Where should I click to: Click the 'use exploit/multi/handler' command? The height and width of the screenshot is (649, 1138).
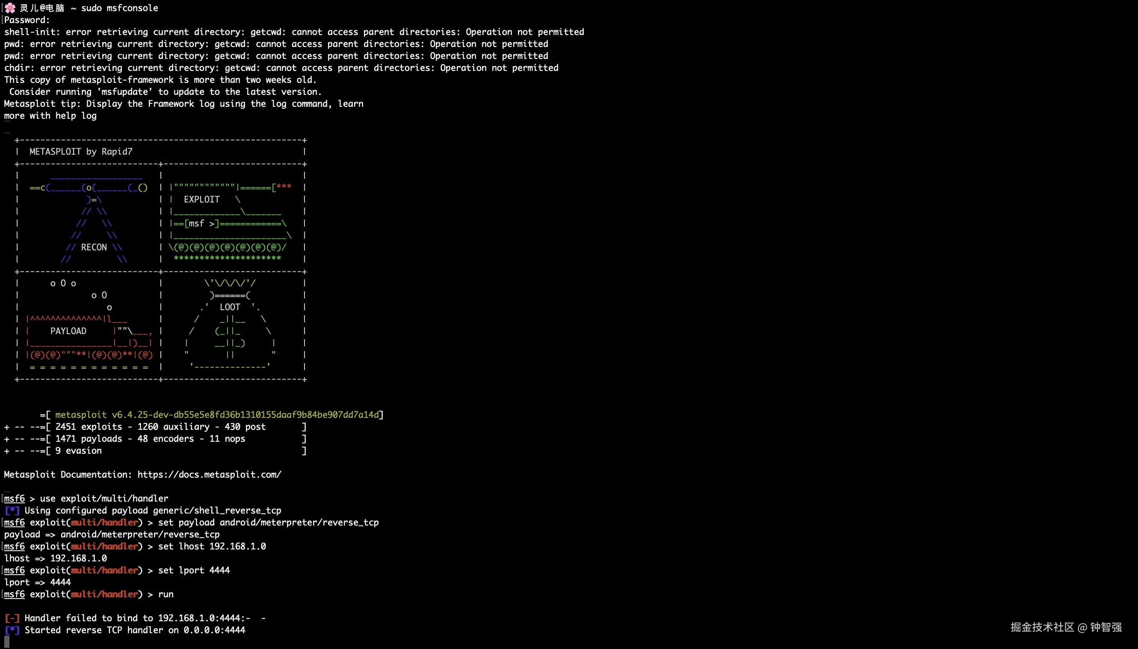click(x=104, y=499)
